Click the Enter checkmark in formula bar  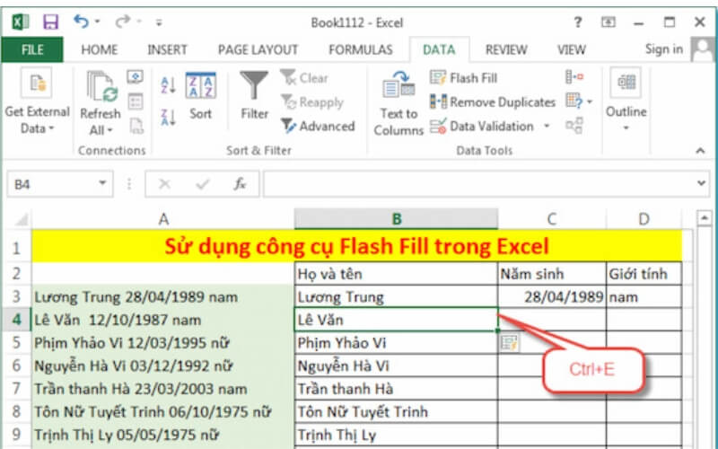[203, 184]
